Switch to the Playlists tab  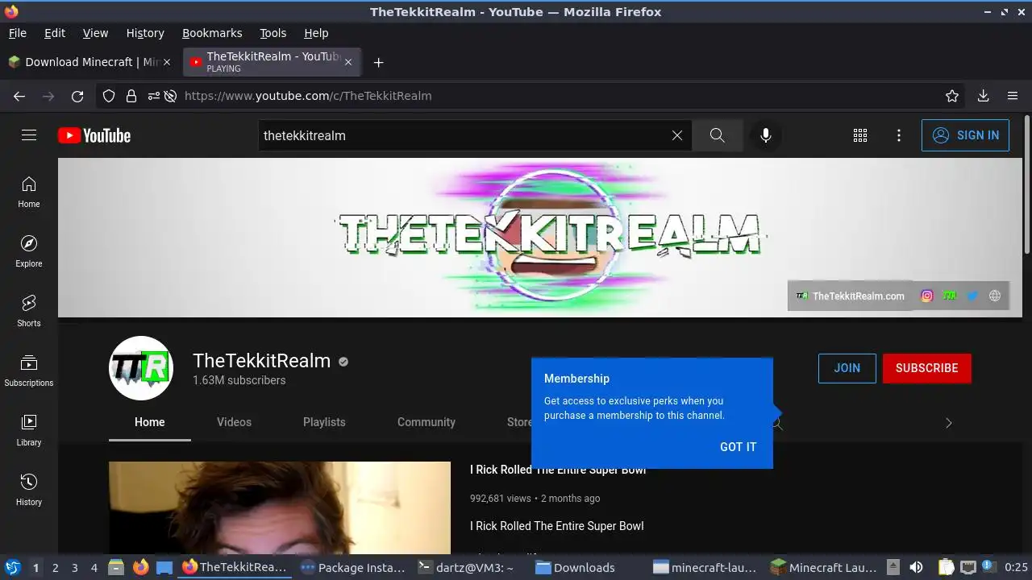pos(324,422)
